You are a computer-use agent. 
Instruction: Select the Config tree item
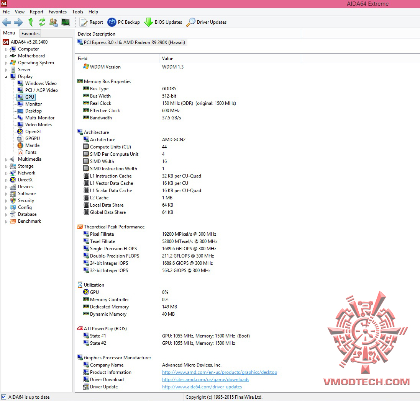pos(25,207)
